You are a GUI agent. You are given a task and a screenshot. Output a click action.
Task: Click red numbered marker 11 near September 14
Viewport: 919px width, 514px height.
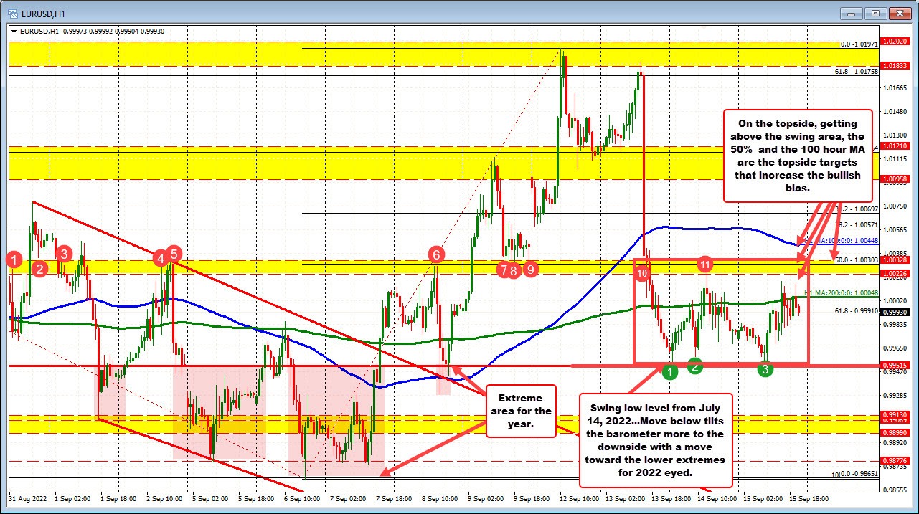(x=706, y=264)
